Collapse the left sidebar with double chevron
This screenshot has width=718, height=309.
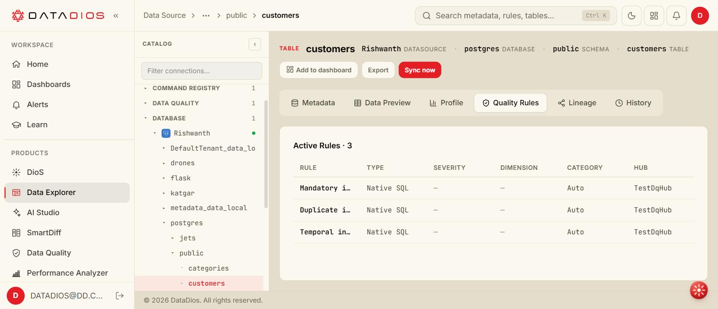point(116,16)
